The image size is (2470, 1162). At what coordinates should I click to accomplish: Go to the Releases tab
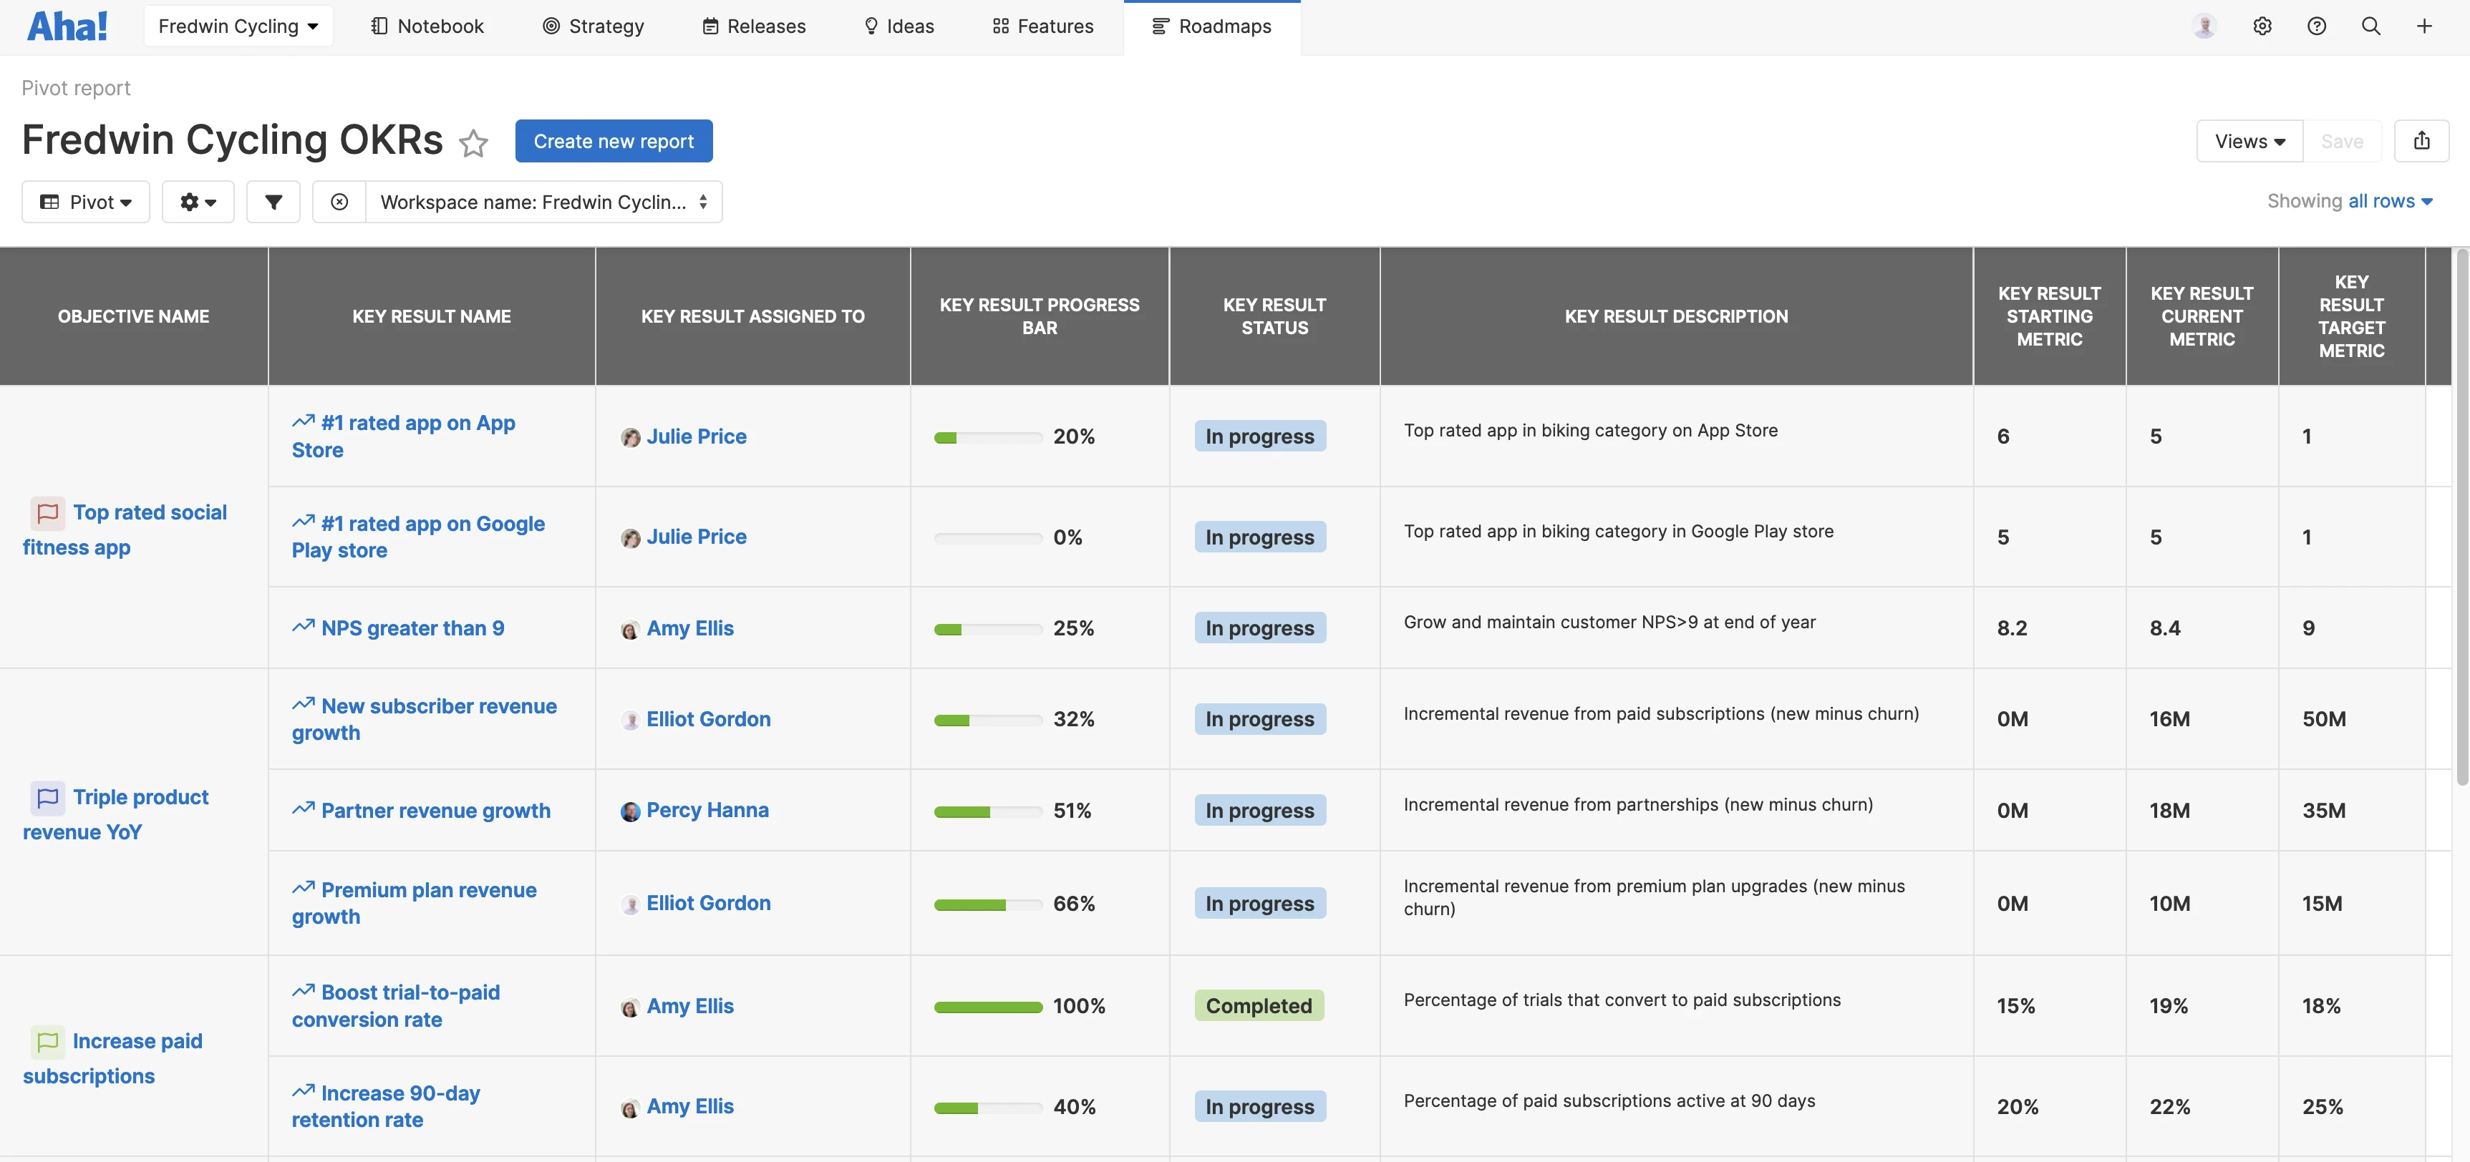[x=754, y=26]
